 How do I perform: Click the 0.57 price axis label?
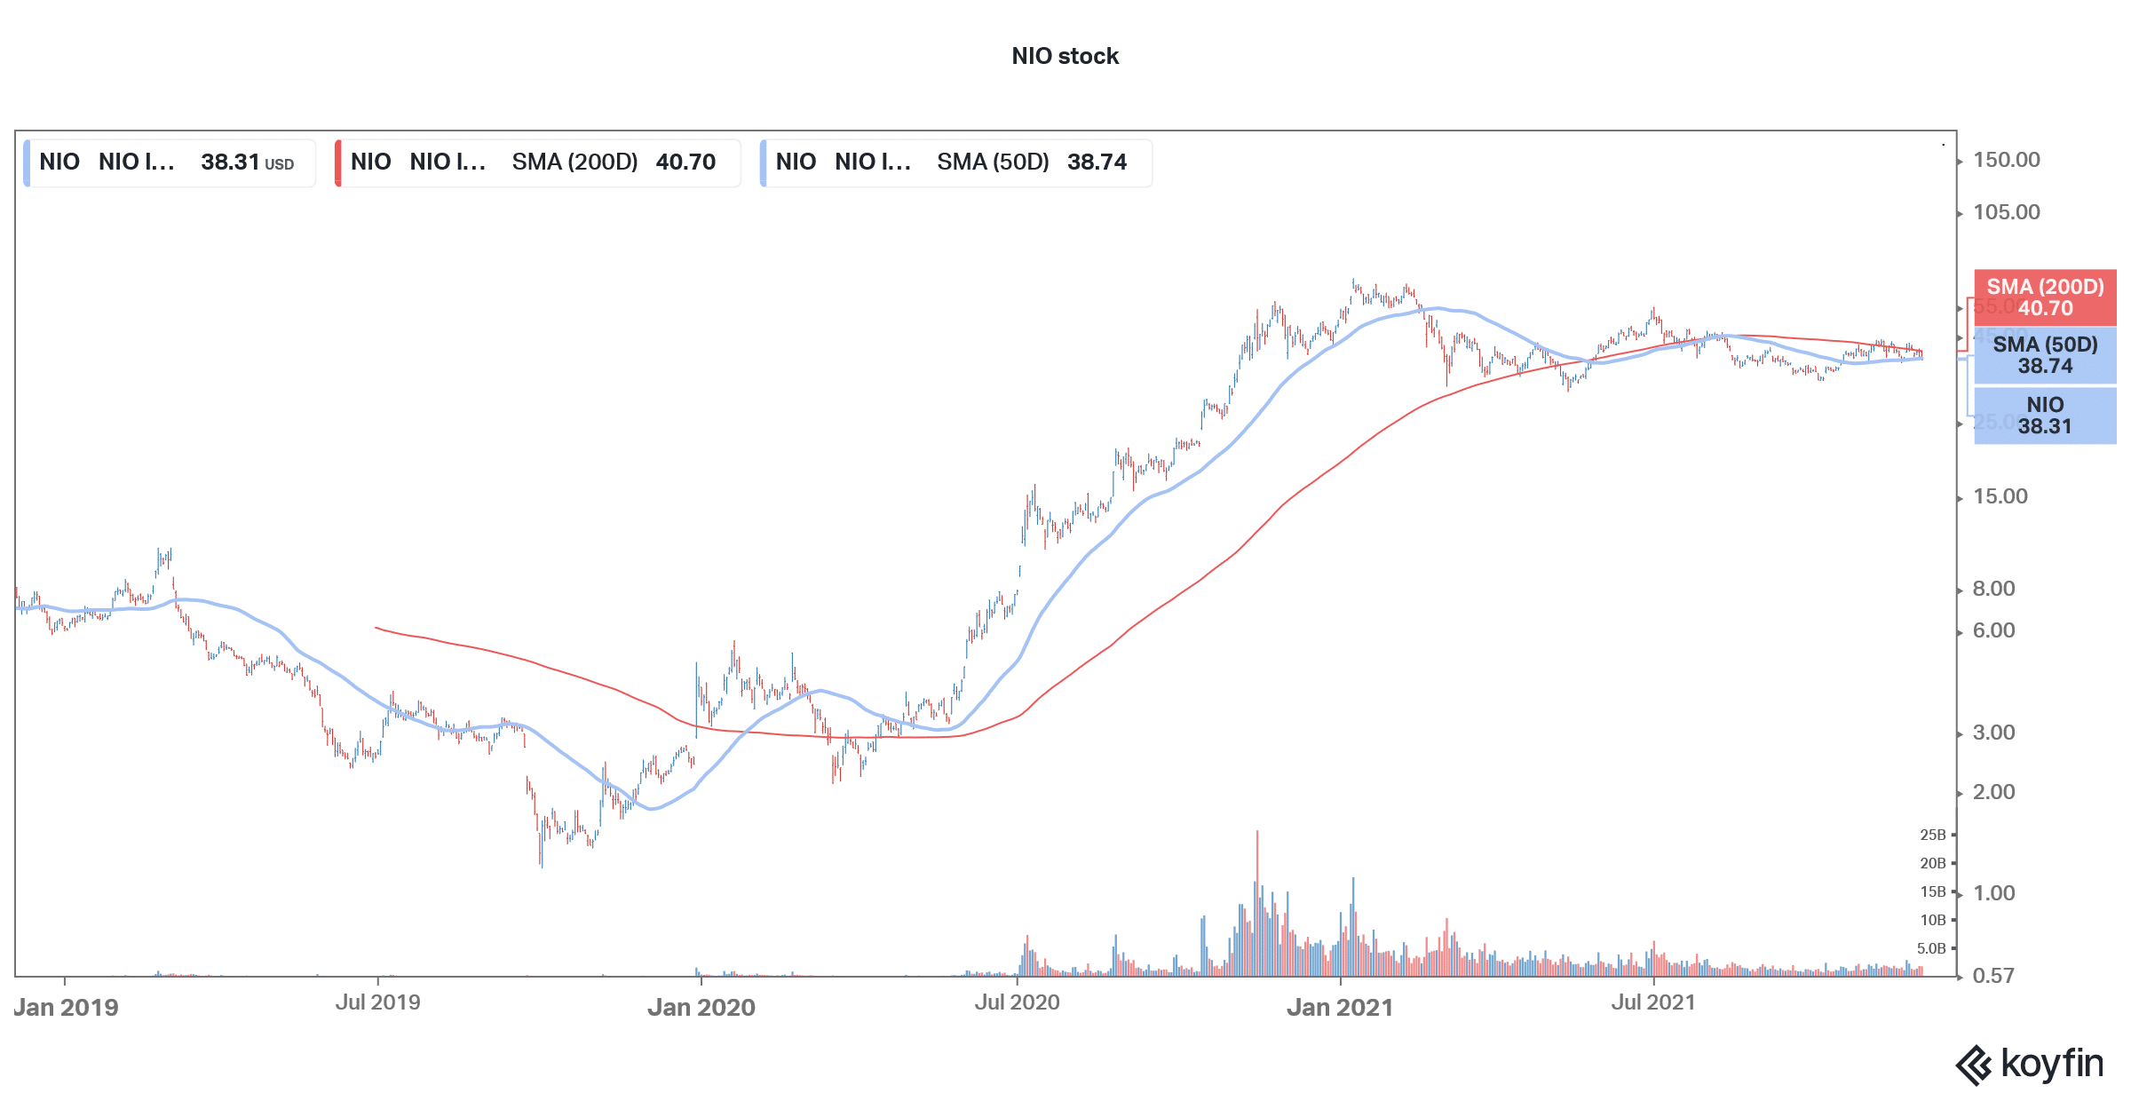(1993, 976)
